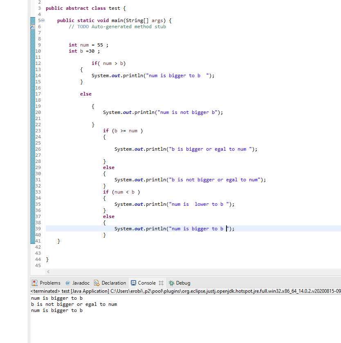Click line number 3 in the gutter
Image resolution: width=341 pixels, height=343 pixels.
click(x=39, y=8)
